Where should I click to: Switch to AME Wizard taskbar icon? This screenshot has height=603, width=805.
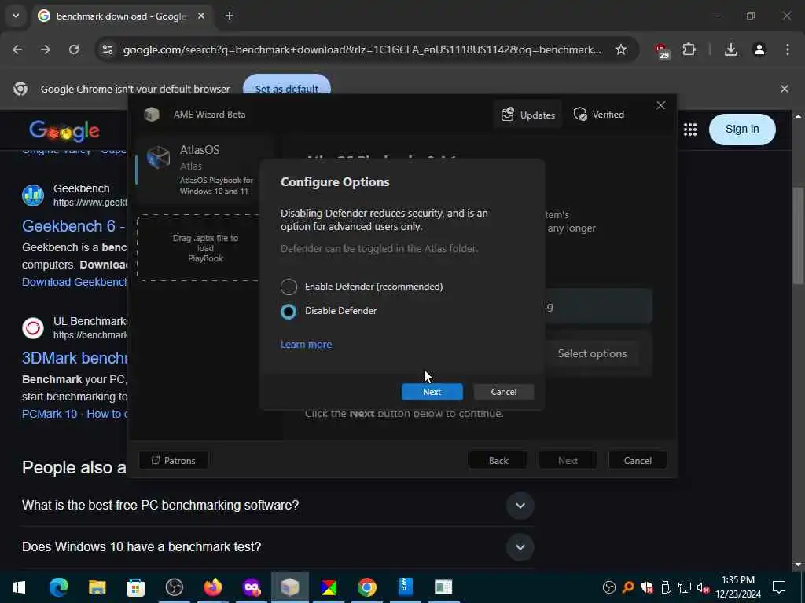(x=289, y=587)
